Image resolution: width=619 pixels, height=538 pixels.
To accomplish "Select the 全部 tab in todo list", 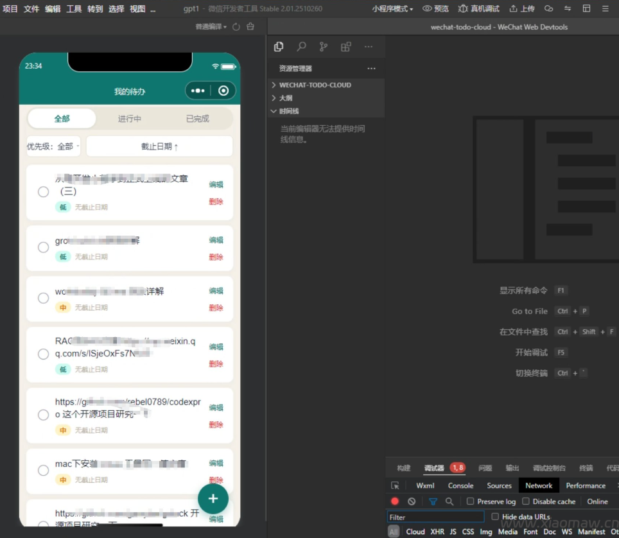I will pos(62,118).
